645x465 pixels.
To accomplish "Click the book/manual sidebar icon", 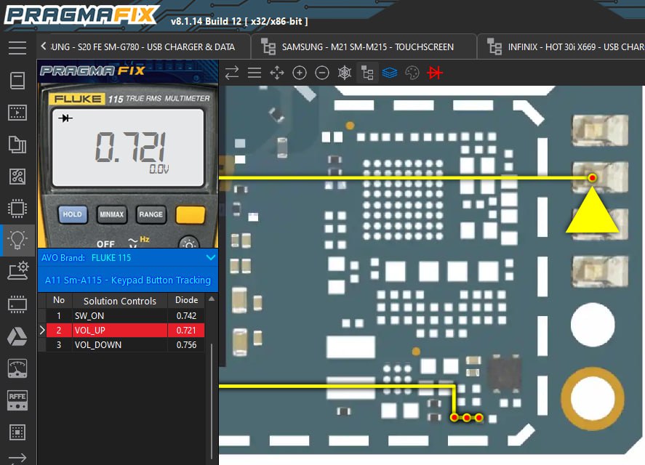I will tap(17, 81).
